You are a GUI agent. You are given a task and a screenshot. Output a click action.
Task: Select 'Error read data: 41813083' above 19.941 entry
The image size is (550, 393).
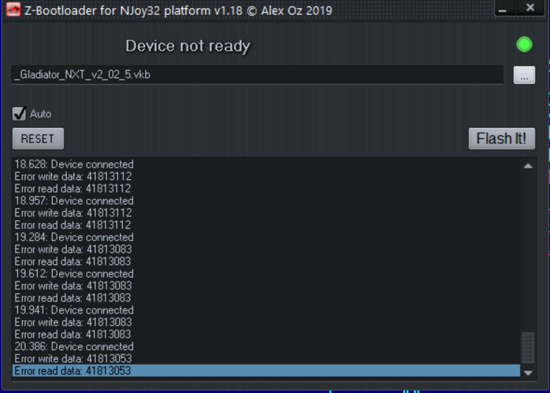tap(266, 298)
